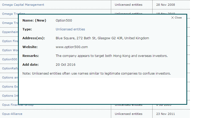This screenshot has height=118, width=201.
Task: Close the Option500 details popup
Action: [x=177, y=18]
